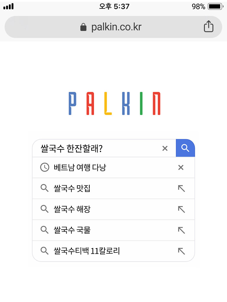Choose the 쌀국수 해장 suggestion

click(72, 209)
